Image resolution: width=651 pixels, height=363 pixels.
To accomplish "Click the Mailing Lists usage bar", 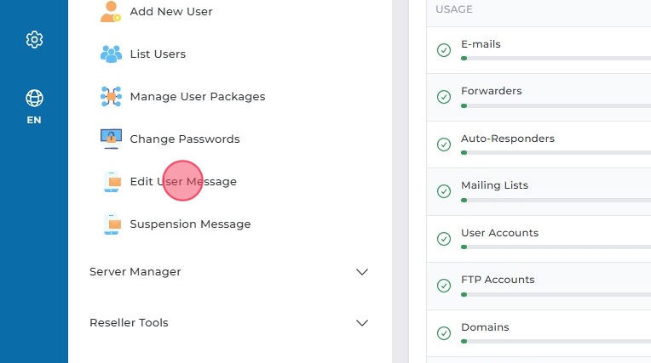I will click(x=556, y=200).
